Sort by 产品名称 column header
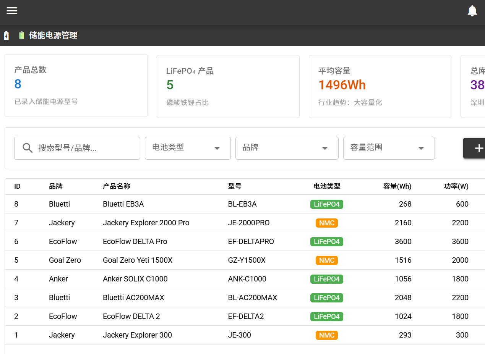Image resolution: width=485 pixels, height=354 pixels. pos(117,186)
